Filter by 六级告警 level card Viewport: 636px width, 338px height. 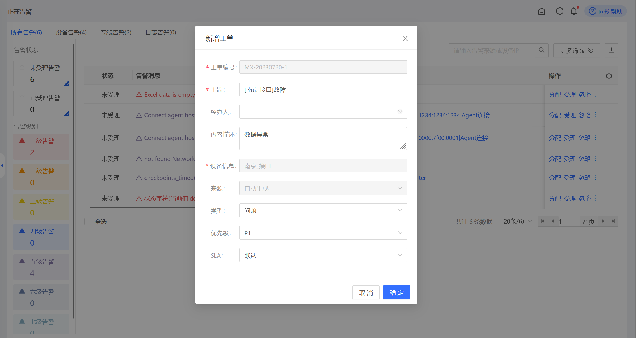tap(41, 297)
